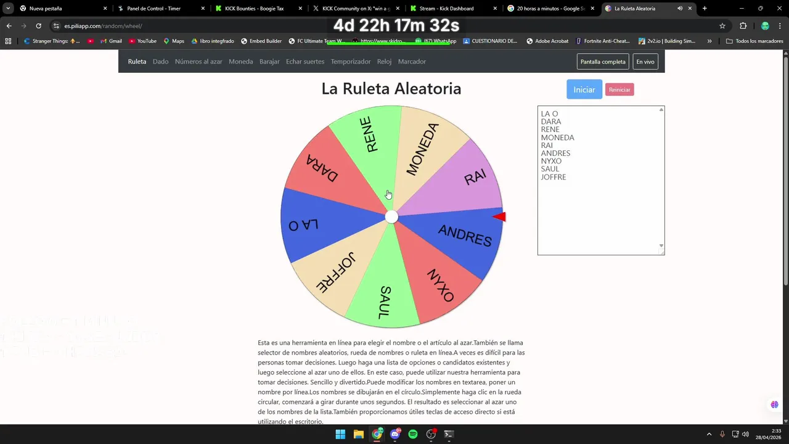Mute the La Ruleta Aleatoria tab audio icon

pos(680,9)
